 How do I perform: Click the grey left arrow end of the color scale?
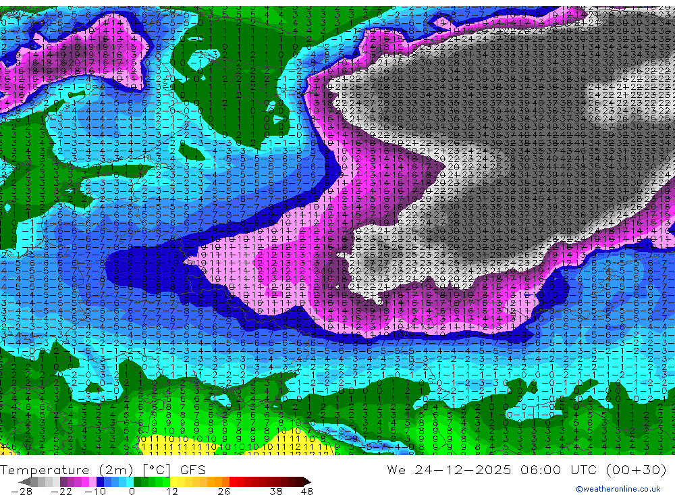click(24, 481)
